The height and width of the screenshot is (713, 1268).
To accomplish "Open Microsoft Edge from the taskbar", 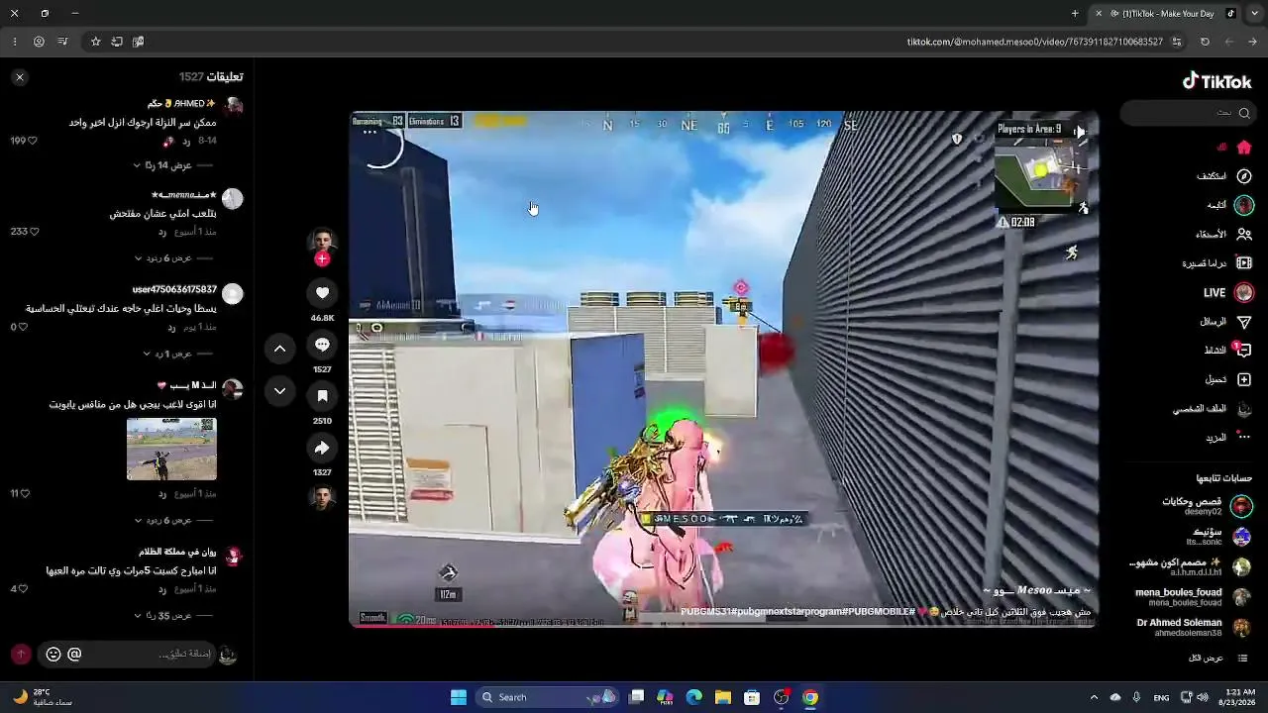I will (694, 697).
